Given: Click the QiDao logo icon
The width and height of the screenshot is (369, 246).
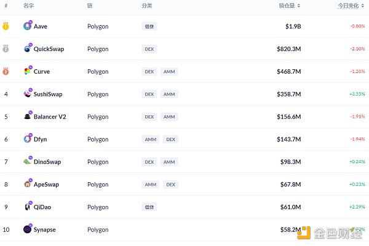Looking at the screenshot, I should tap(28, 207).
